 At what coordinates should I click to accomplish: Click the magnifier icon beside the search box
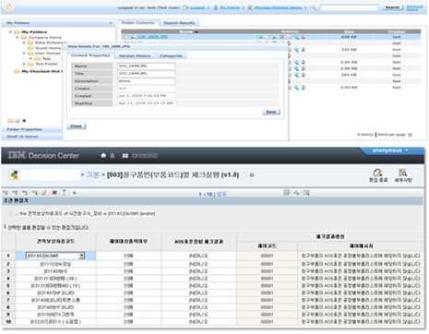pos(313,7)
